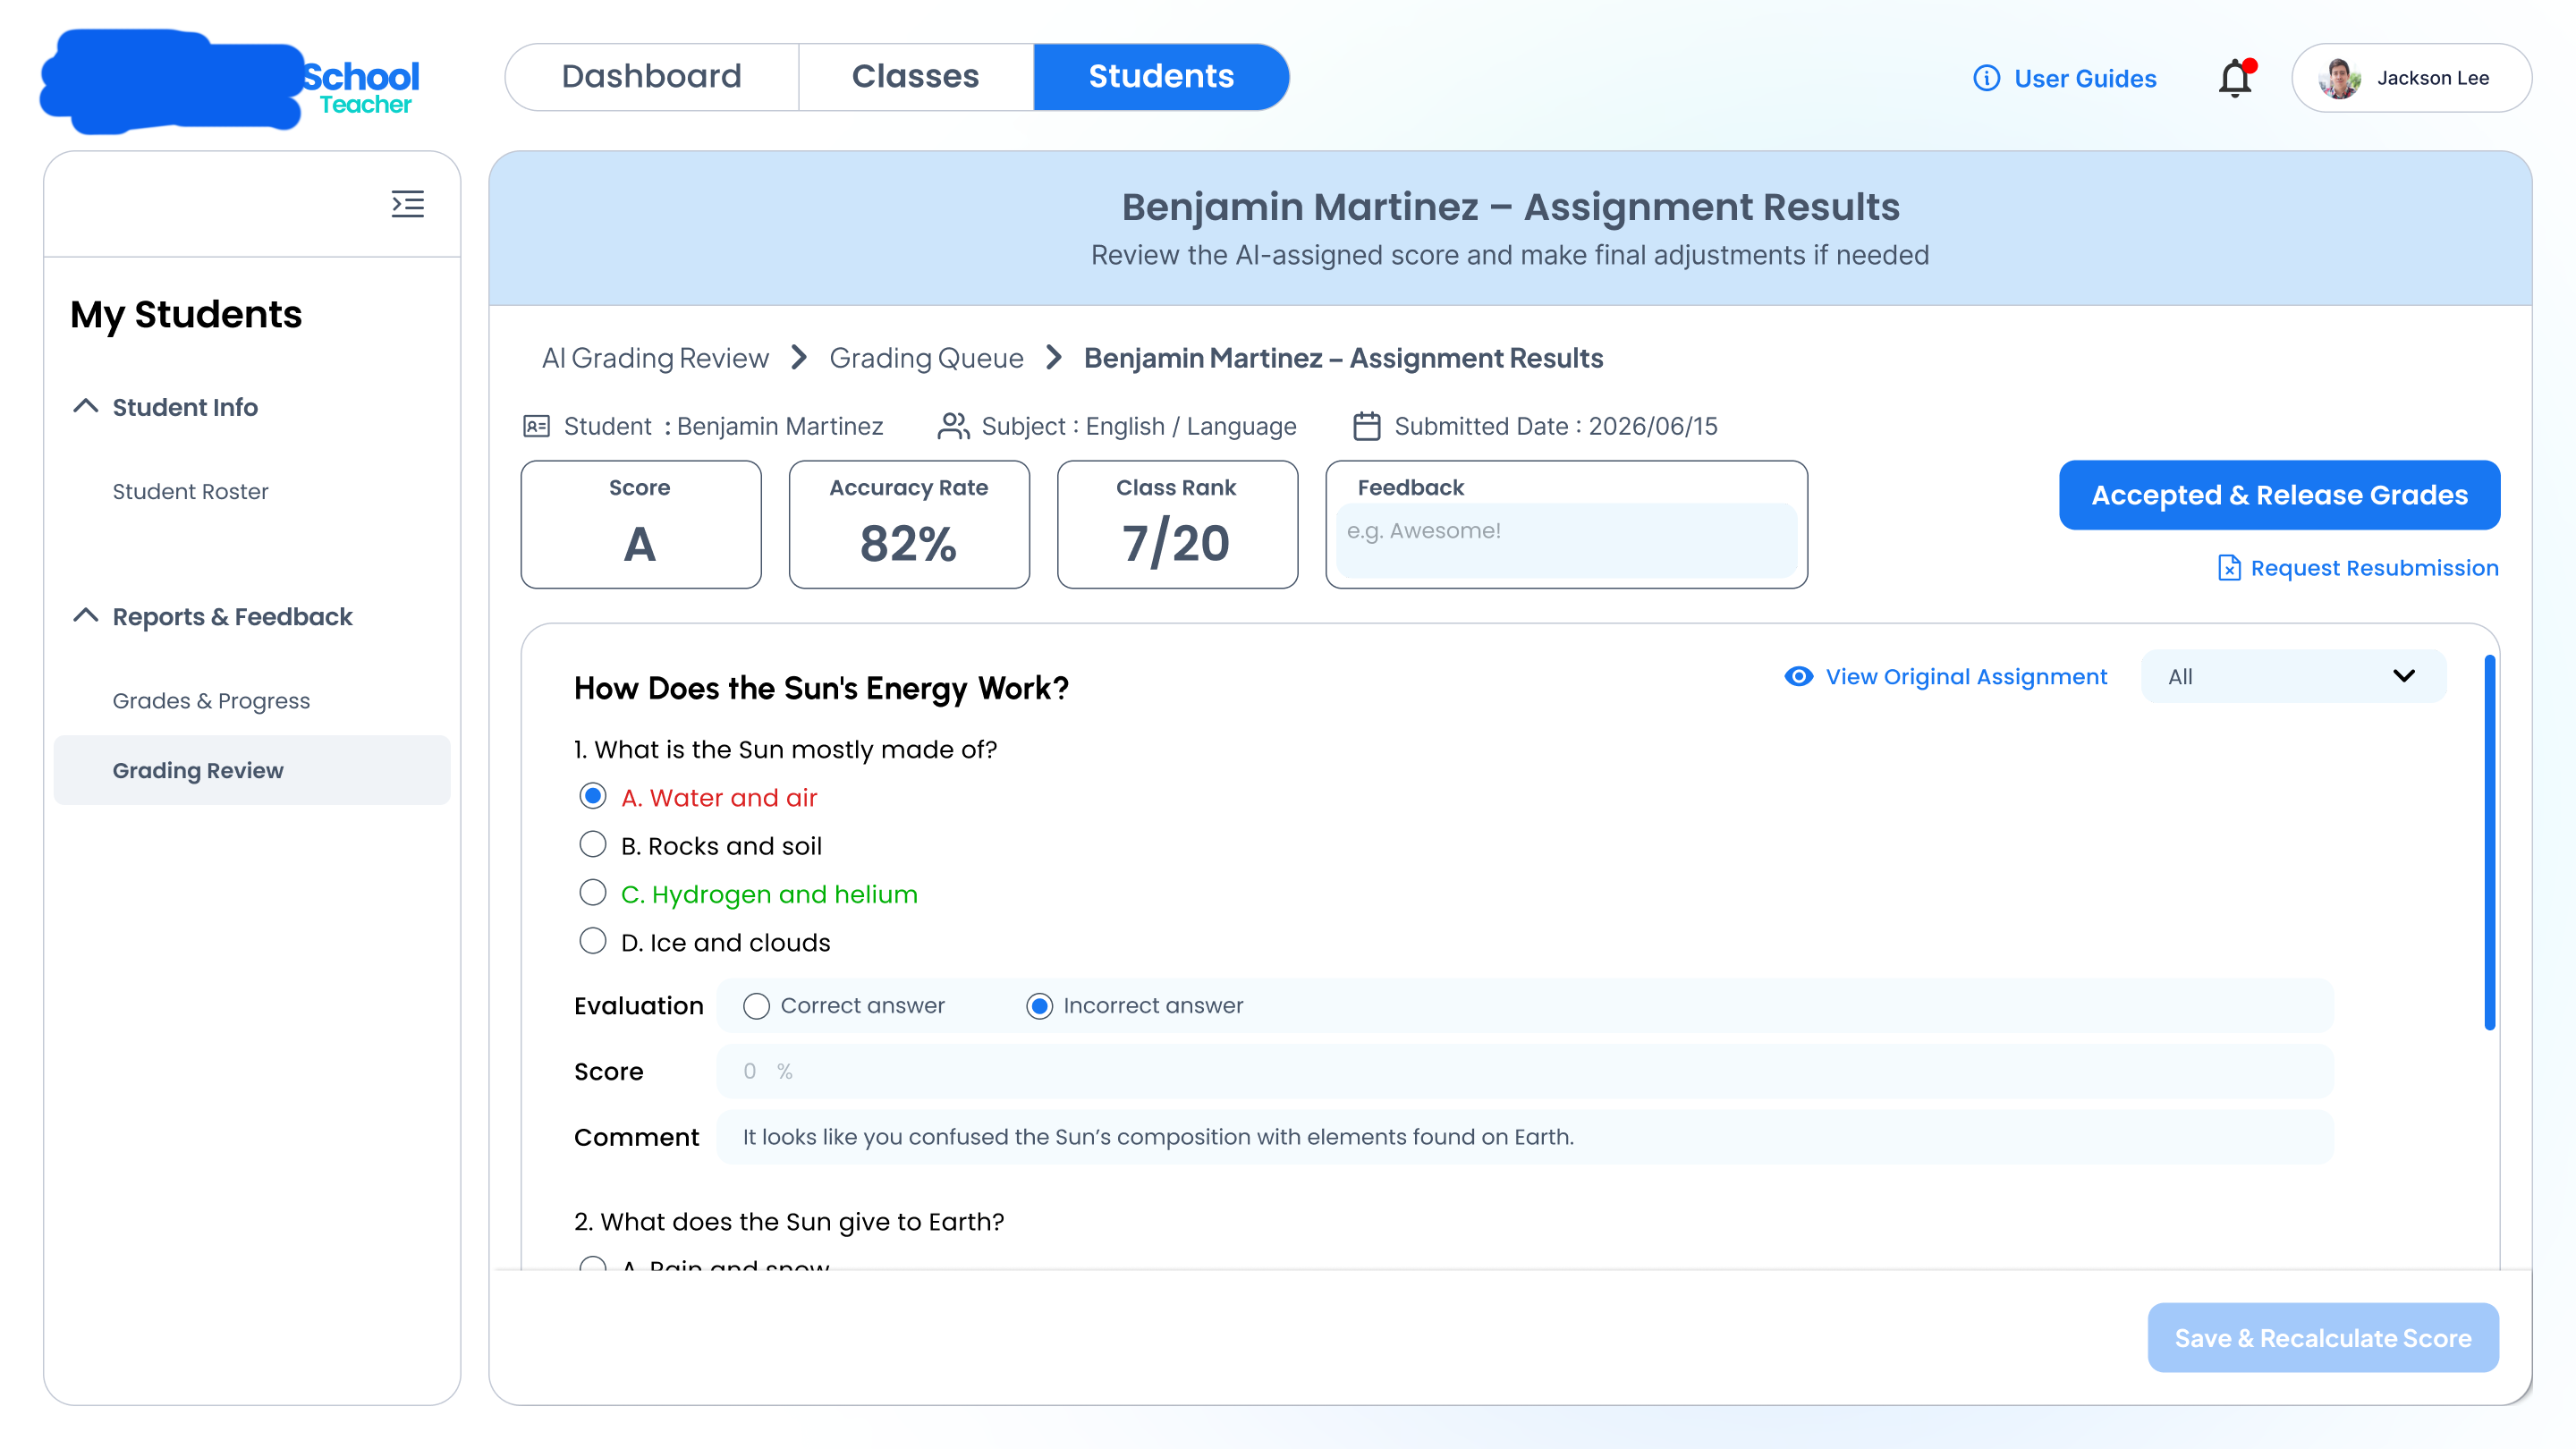Click the User Guides info icon
Image resolution: width=2576 pixels, height=1449 pixels.
click(x=1986, y=78)
